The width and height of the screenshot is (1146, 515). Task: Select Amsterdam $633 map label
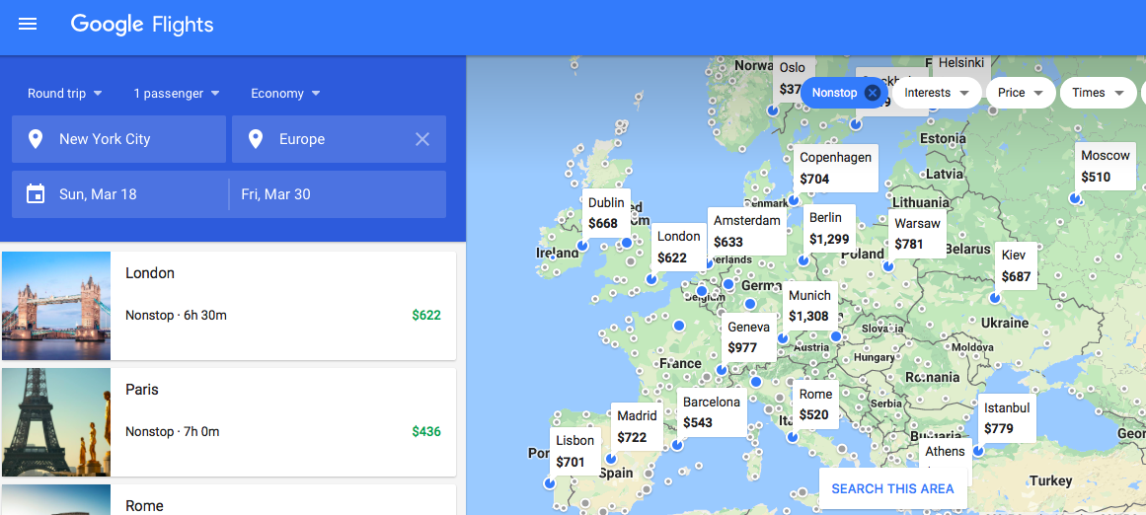(x=747, y=231)
